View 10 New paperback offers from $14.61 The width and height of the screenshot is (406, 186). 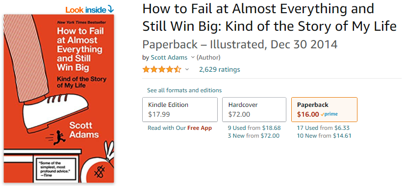coord(324,136)
